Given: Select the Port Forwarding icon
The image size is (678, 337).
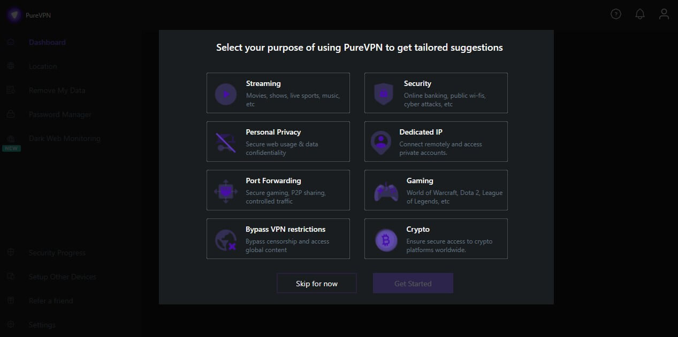Looking at the screenshot, I should point(225,190).
